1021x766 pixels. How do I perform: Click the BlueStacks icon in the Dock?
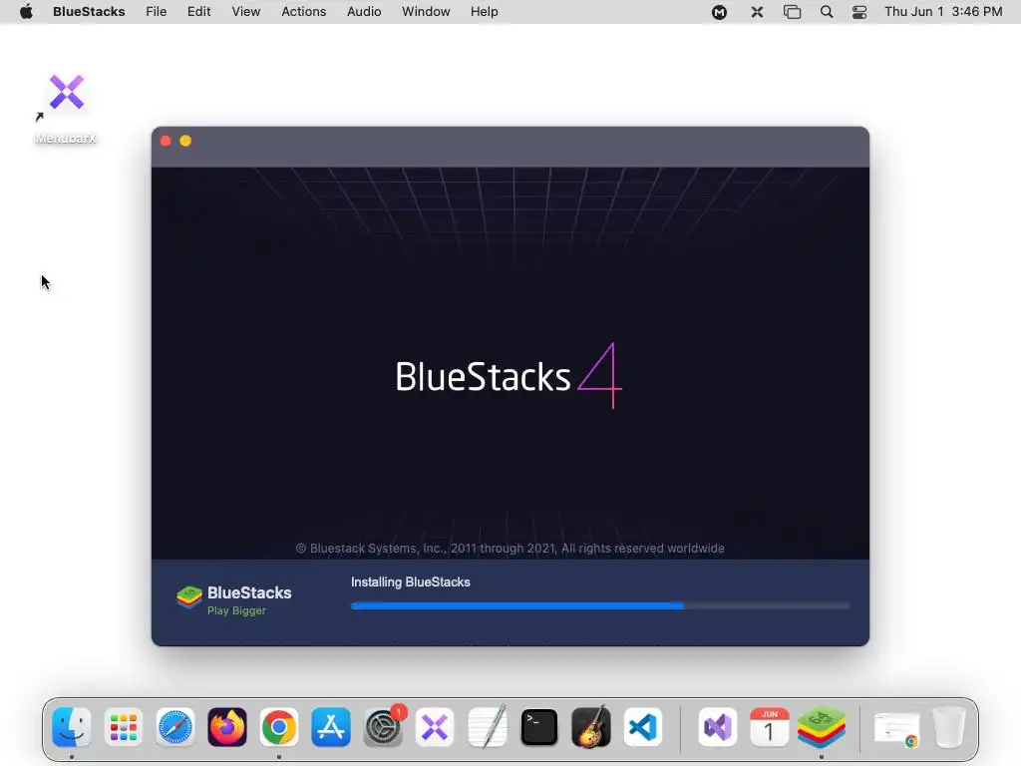point(822,727)
